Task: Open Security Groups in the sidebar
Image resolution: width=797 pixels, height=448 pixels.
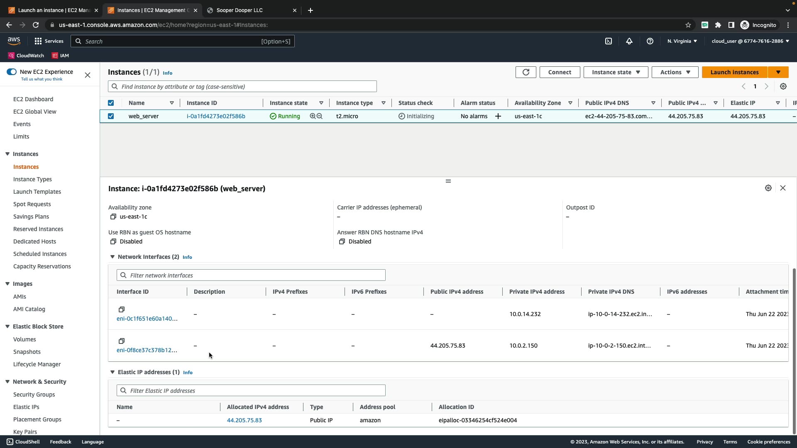Action: [x=34, y=394]
